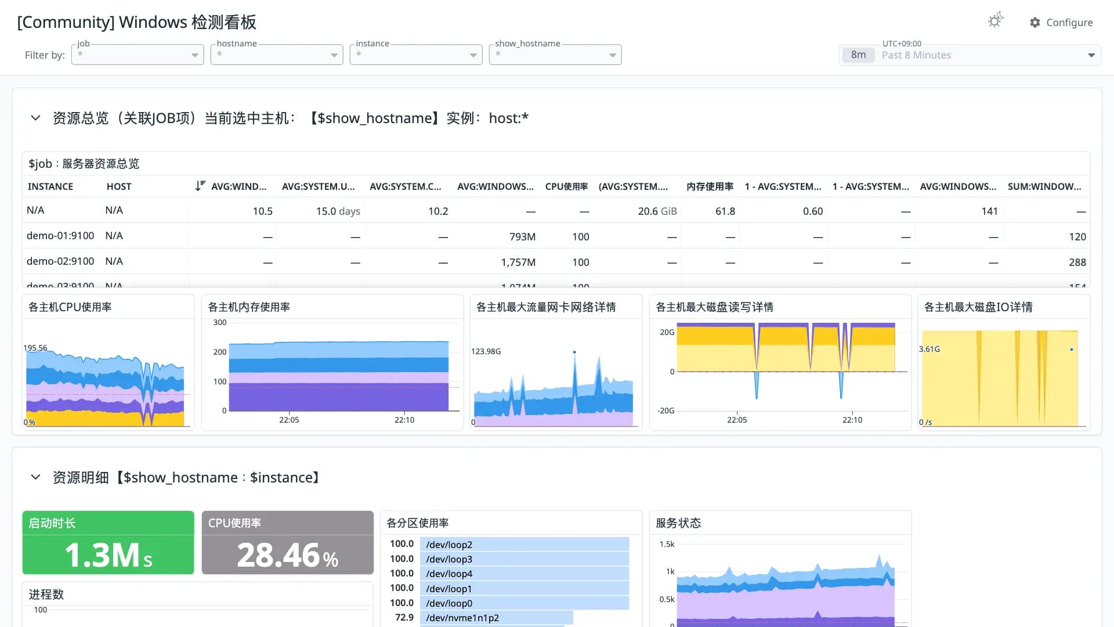Click the 20.6 GiB table value
Viewport: 1114px width, 627px height.
tap(657, 211)
